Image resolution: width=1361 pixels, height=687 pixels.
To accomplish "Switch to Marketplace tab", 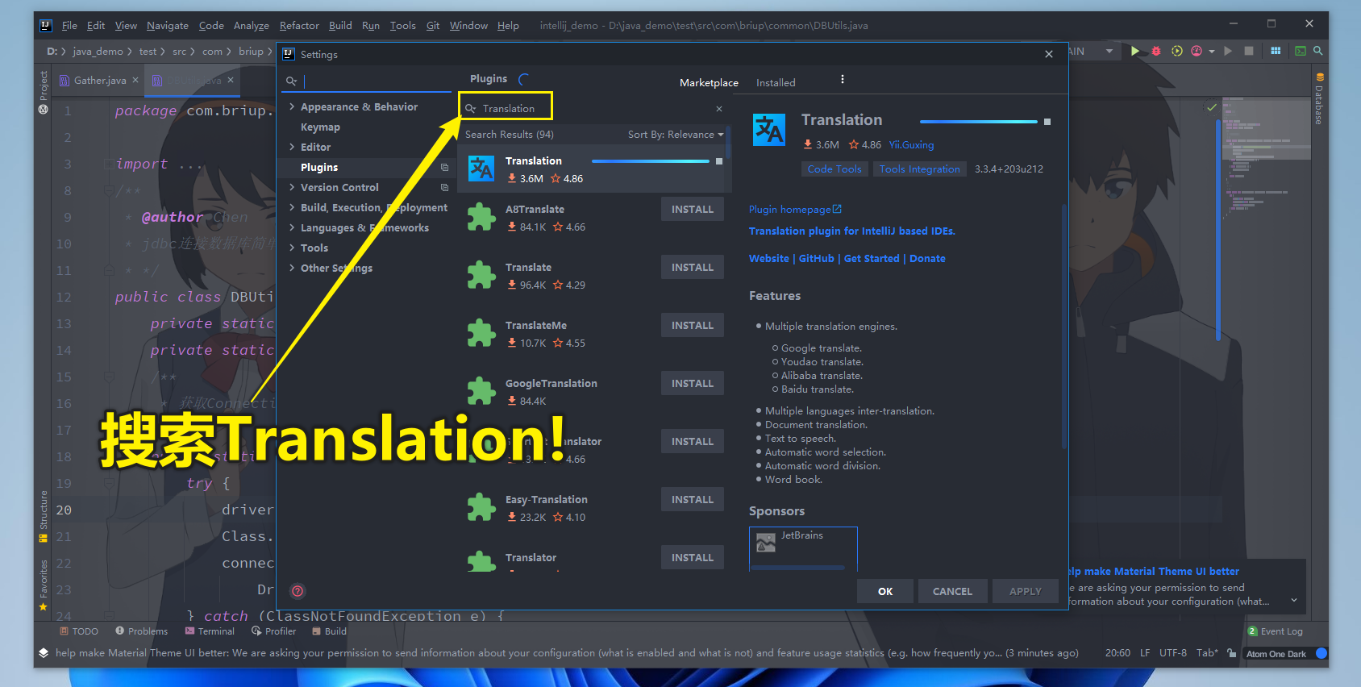I will [709, 83].
